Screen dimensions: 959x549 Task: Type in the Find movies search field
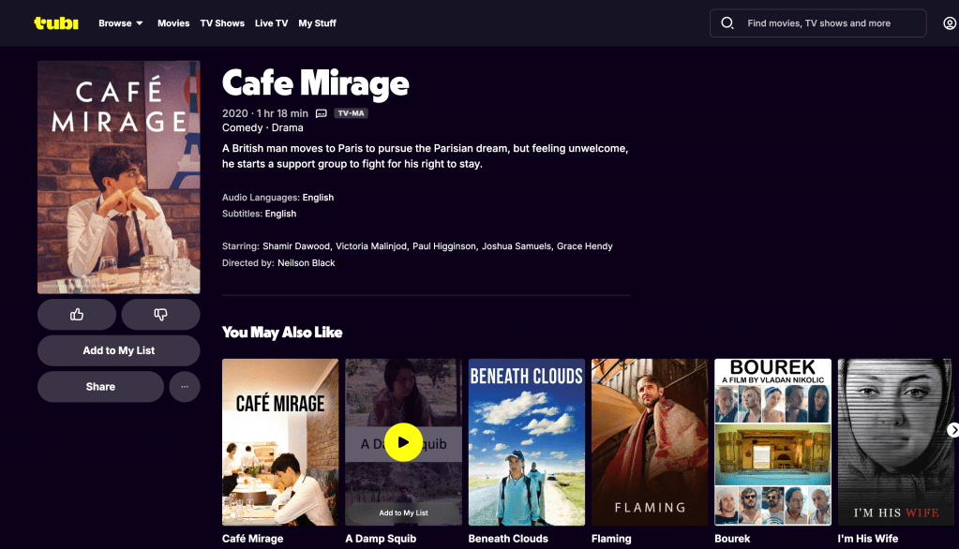(x=825, y=23)
